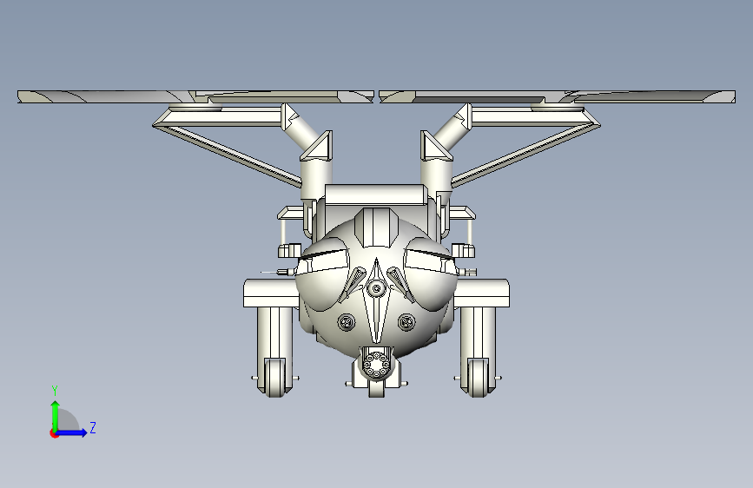753x488 pixels.
Task: Select the left diagonal rotor support strut
Action: [x=228, y=155]
